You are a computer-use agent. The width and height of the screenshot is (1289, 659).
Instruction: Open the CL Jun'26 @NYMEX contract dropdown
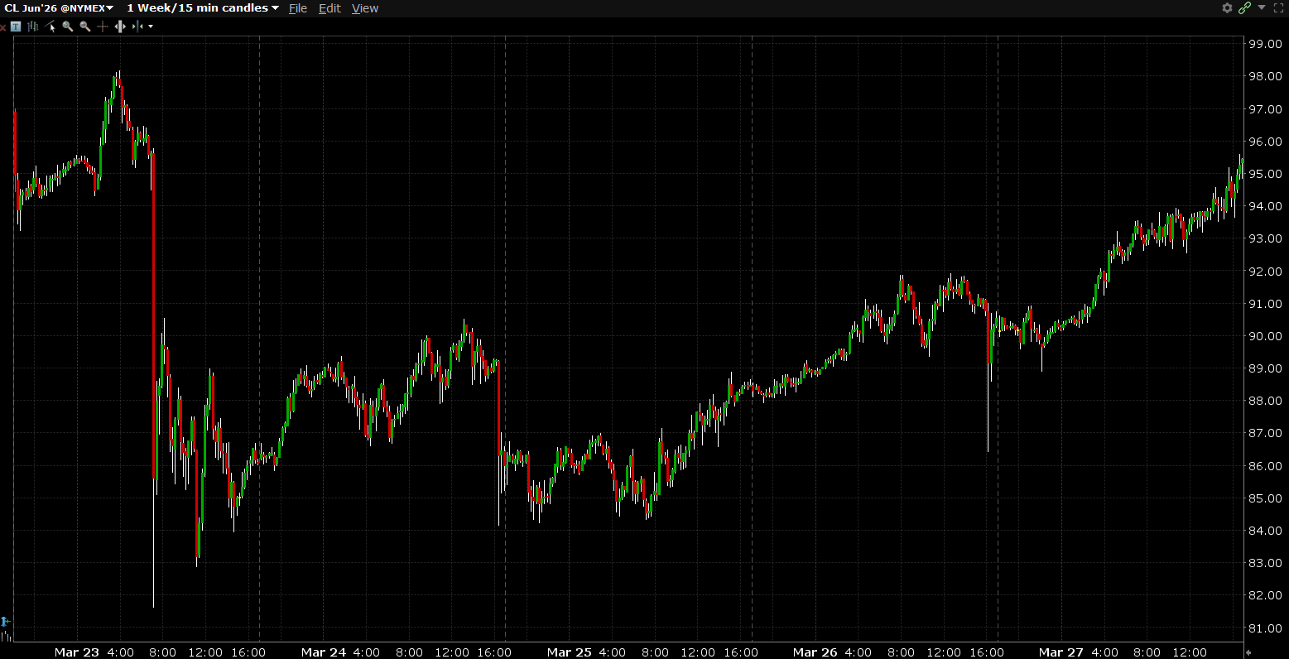coord(59,8)
